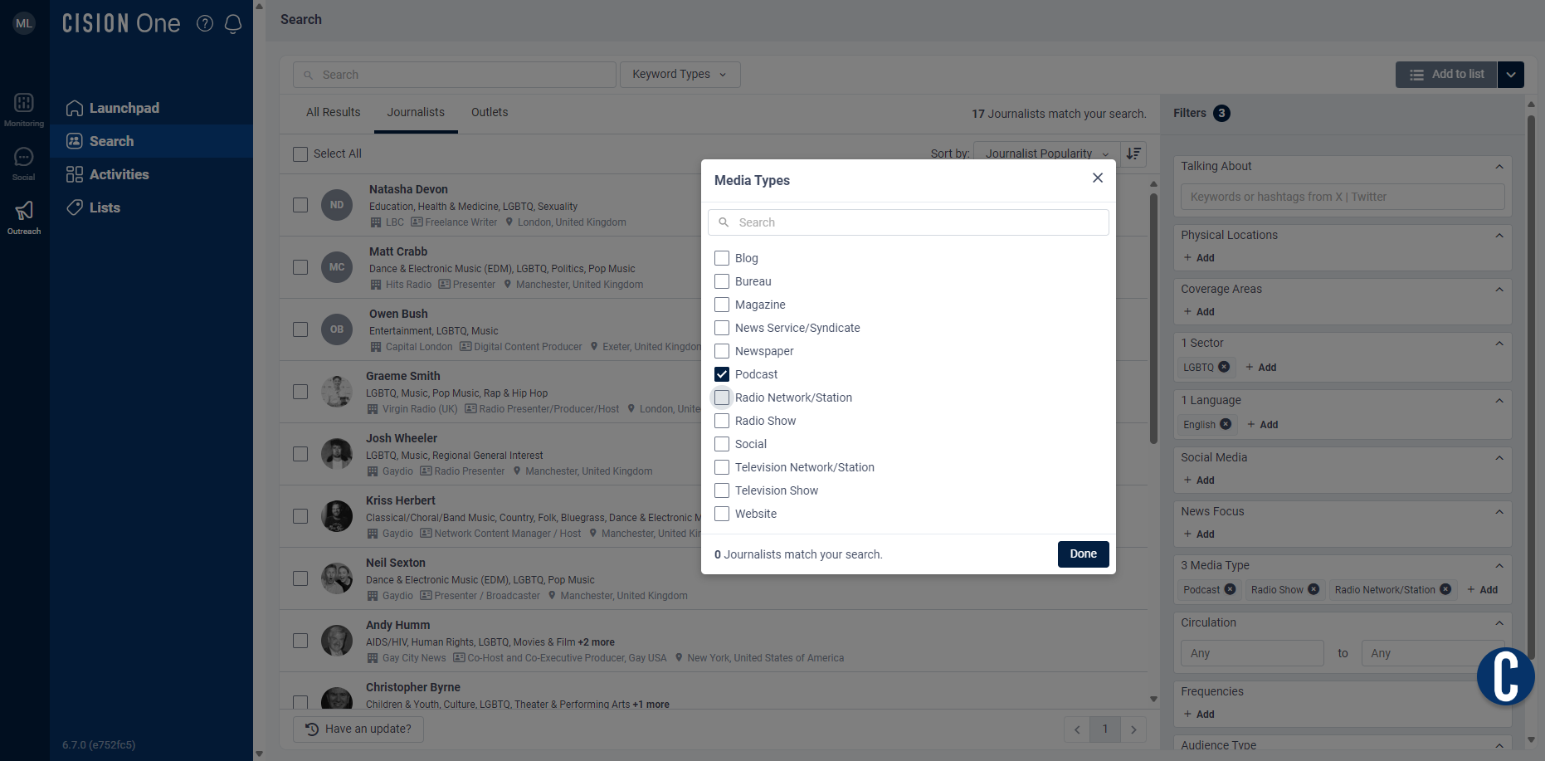Image resolution: width=1545 pixels, height=761 pixels.
Task: Switch to the Outlets tab
Action: 490,112
